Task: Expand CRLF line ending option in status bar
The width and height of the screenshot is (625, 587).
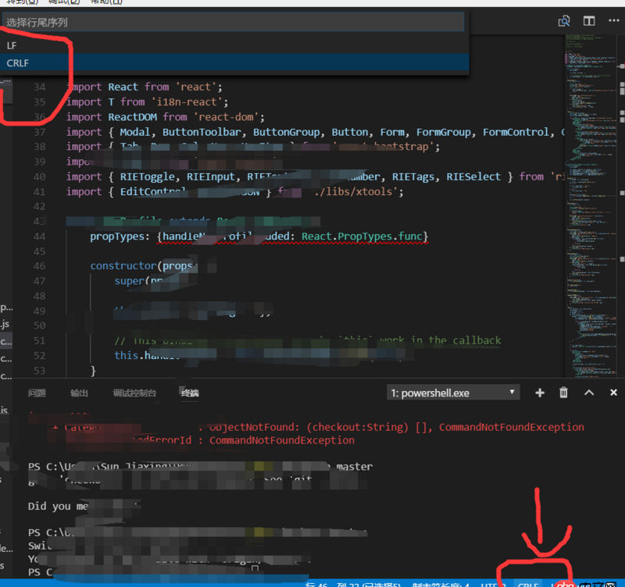Action: 528,584
